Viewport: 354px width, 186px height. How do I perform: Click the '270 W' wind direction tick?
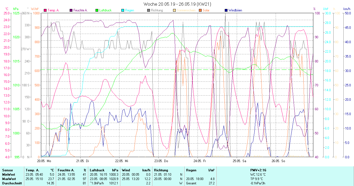tap(25, 49)
